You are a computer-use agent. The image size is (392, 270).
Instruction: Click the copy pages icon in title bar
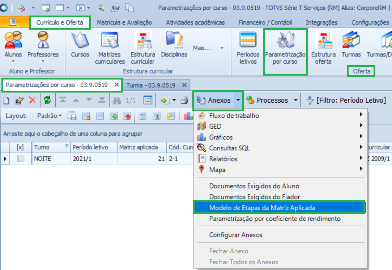click(129, 8)
